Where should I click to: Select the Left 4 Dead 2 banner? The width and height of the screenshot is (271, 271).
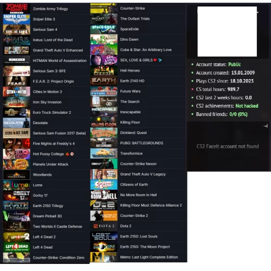pyautogui.click(x=16, y=237)
